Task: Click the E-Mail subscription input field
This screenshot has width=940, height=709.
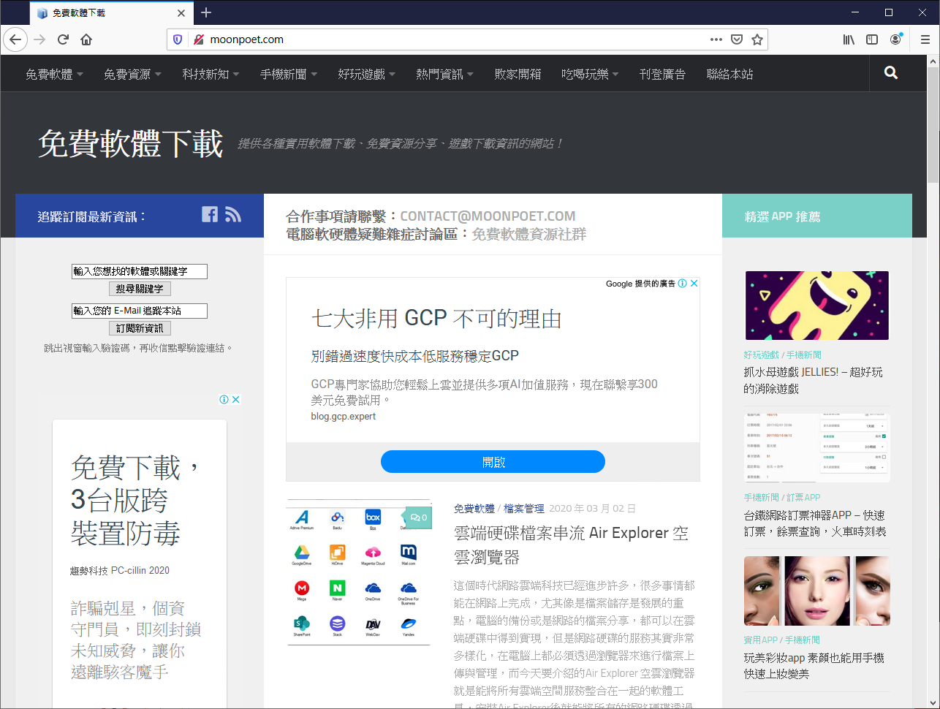Action: pyautogui.click(x=140, y=310)
